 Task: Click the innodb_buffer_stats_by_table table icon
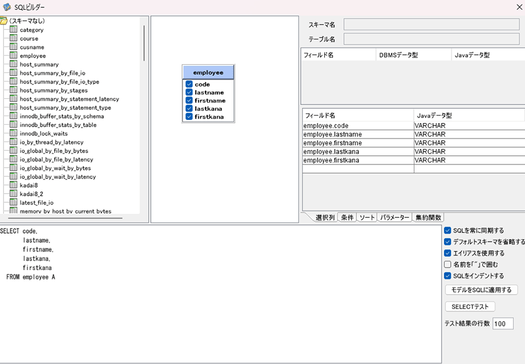pyautogui.click(x=14, y=125)
